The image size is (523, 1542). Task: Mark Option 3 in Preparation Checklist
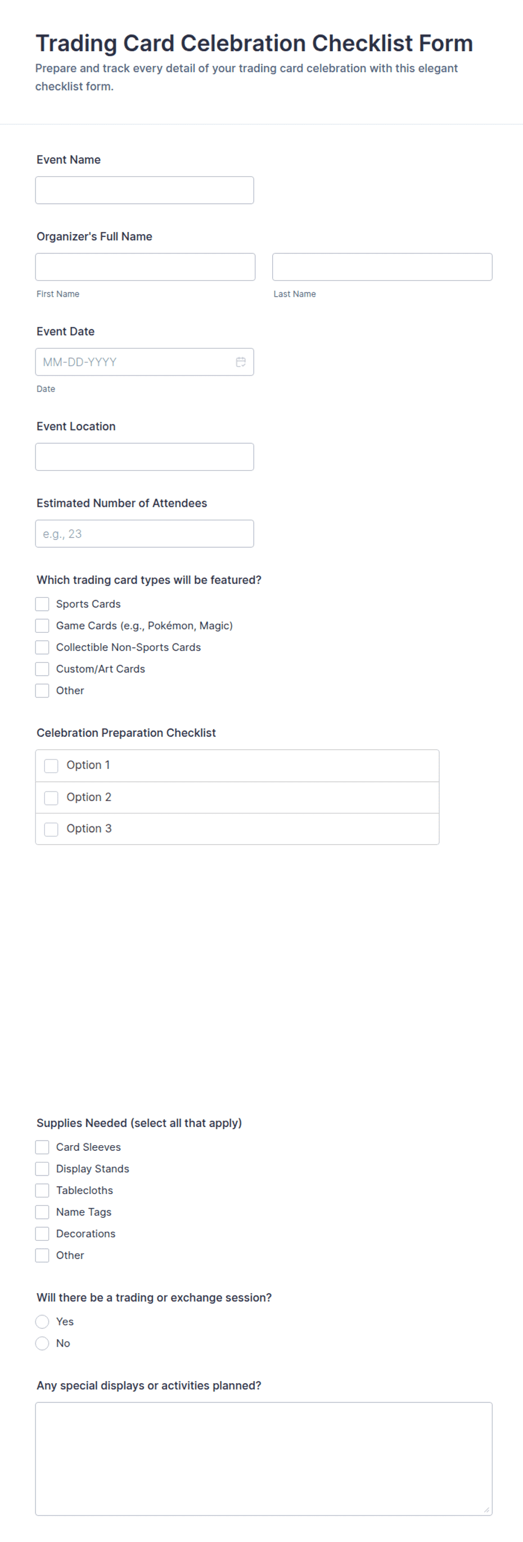[51, 829]
